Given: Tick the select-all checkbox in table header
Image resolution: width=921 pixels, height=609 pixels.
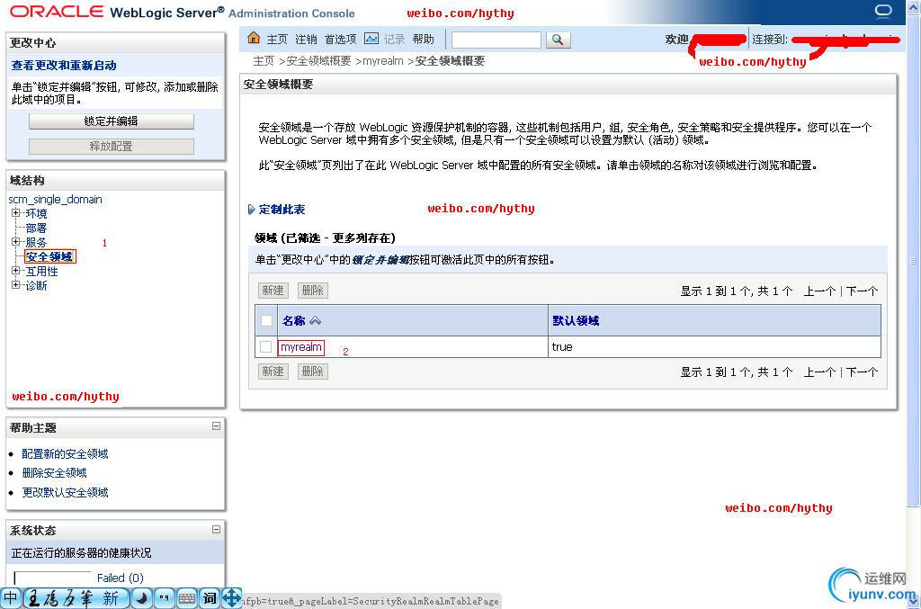Looking at the screenshot, I should point(266,320).
